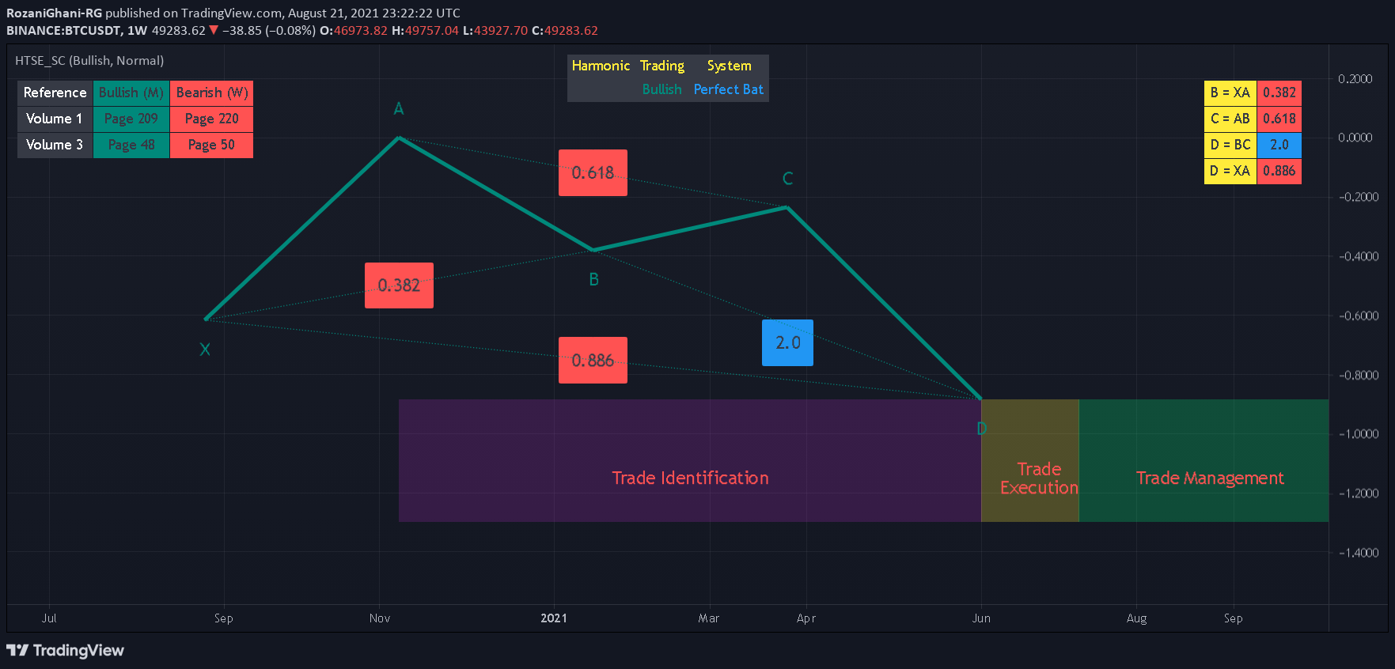Click point label X on the pattern

tap(205, 350)
